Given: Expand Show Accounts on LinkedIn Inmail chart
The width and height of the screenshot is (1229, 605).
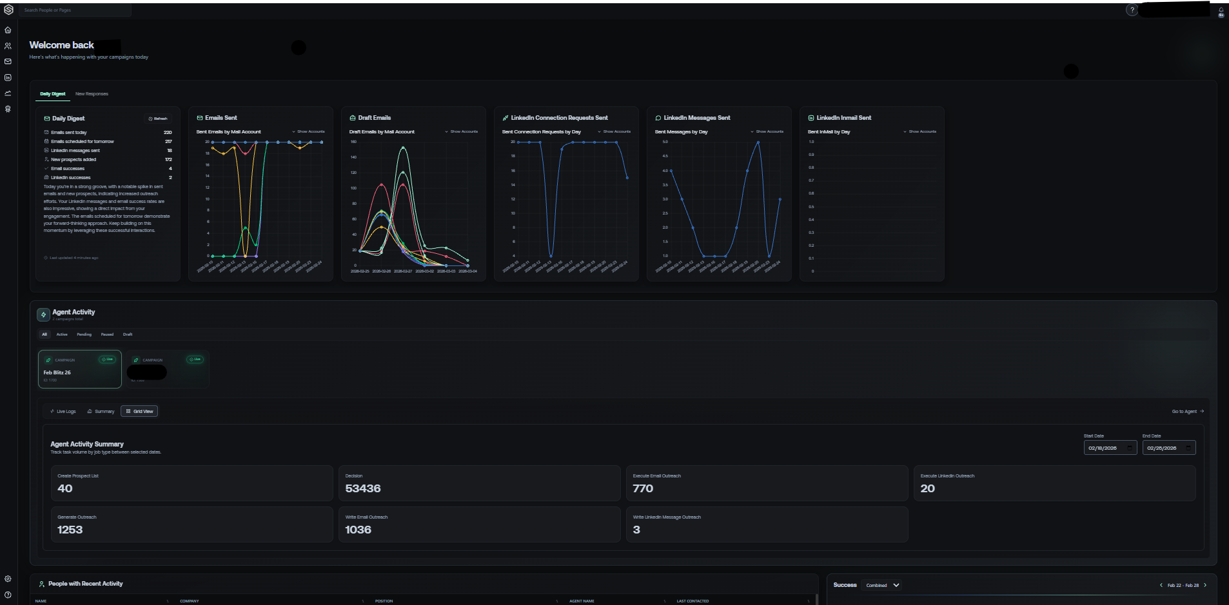Looking at the screenshot, I should (x=919, y=131).
